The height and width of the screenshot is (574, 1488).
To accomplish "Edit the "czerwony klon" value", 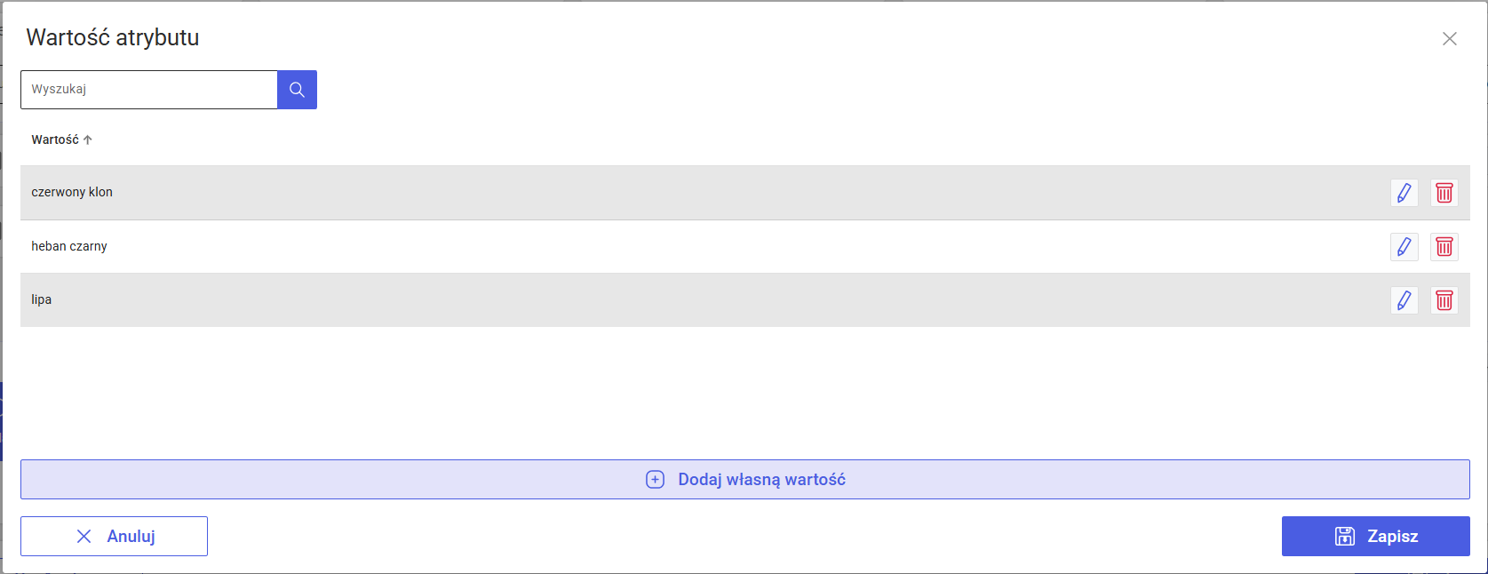I will pyautogui.click(x=1404, y=193).
